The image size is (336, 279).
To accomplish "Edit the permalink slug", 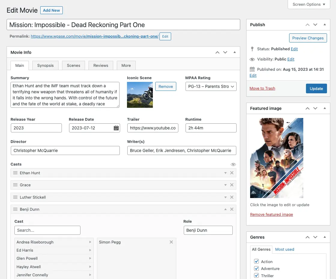I will pyautogui.click(x=165, y=36).
